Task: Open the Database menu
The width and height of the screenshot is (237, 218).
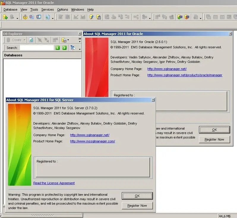Action: [10, 9]
